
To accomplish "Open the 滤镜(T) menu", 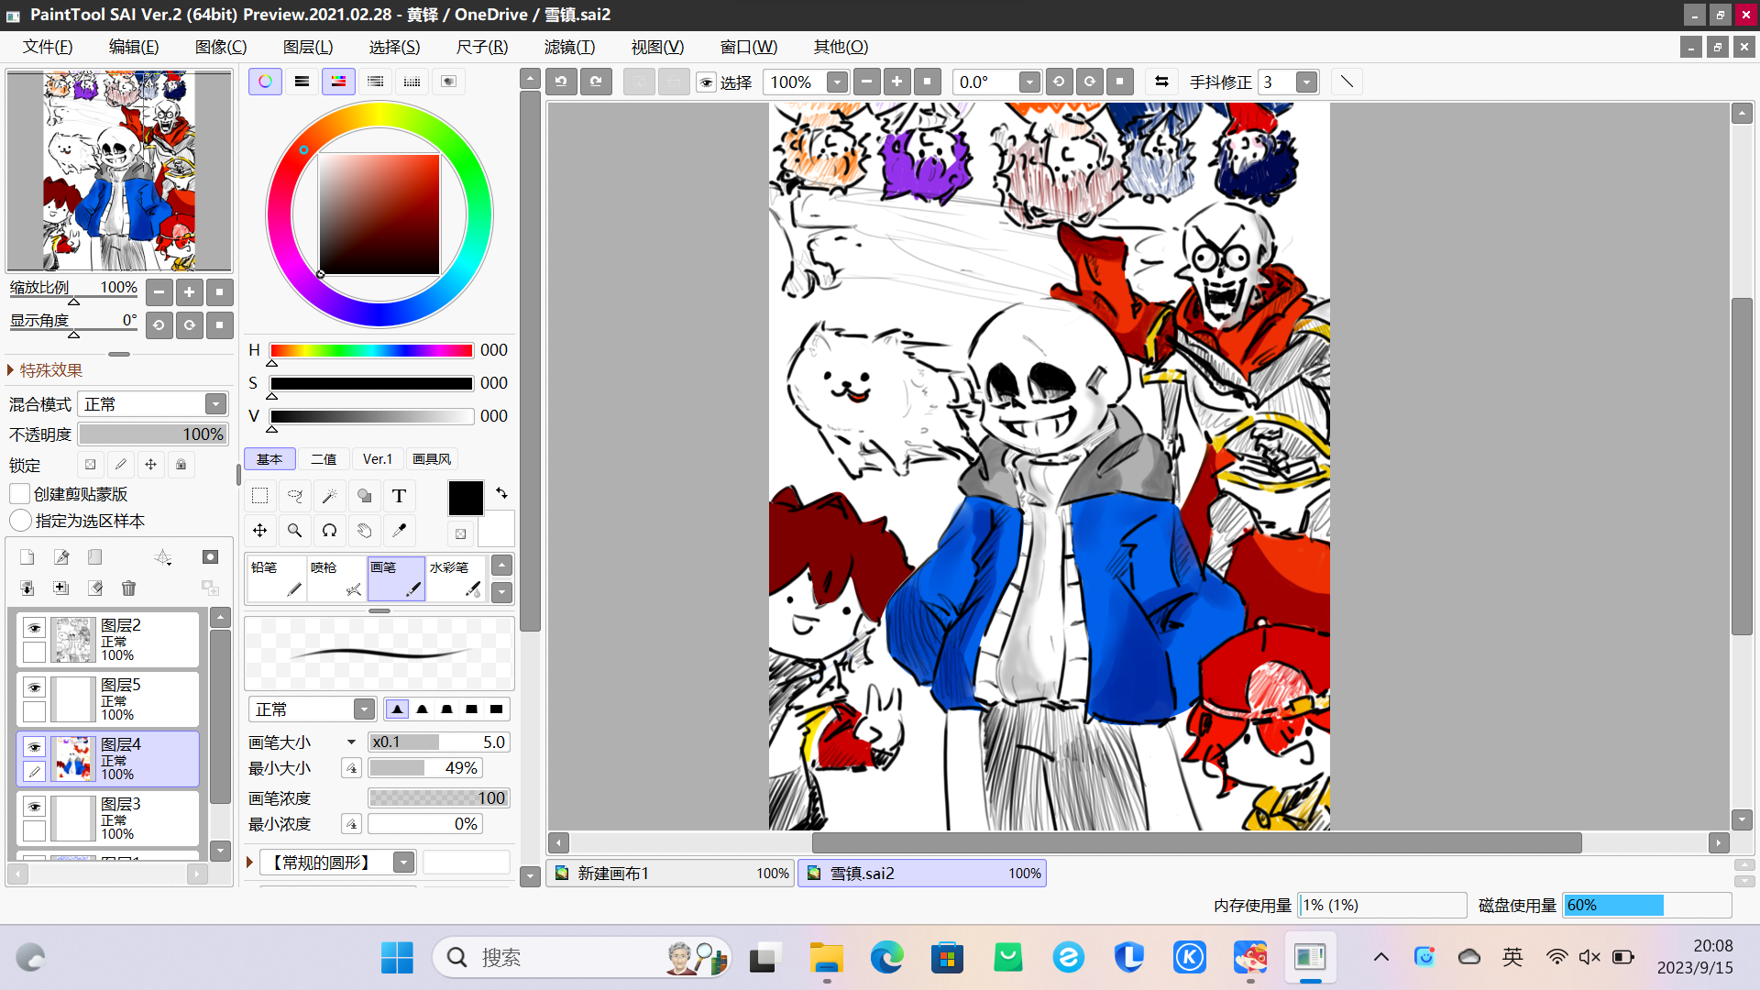I will pyautogui.click(x=569, y=47).
